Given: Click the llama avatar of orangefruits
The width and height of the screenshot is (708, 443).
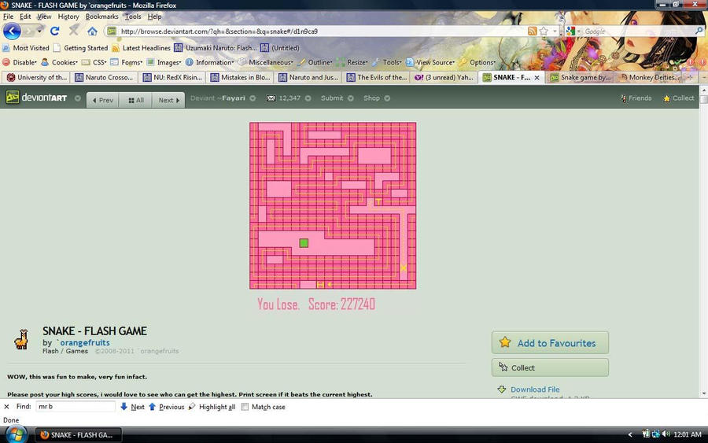Looking at the screenshot, I should point(21,340).
